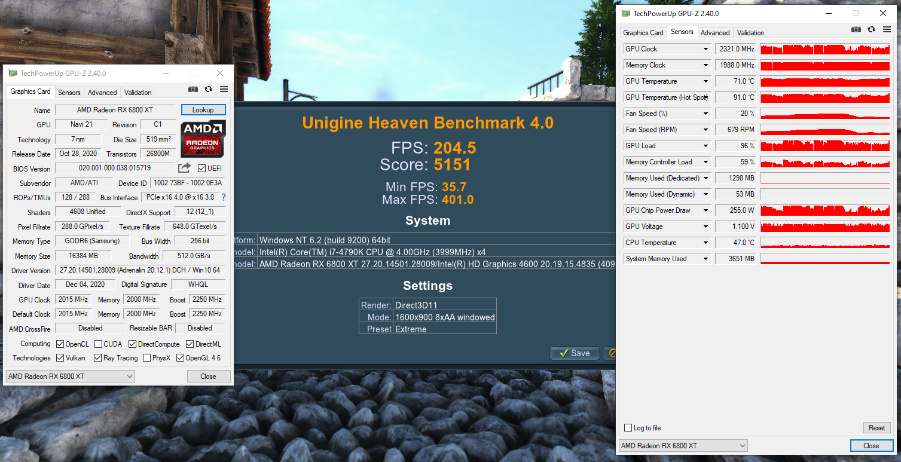
Task: Open the Memory Used (Dedicated) dropdown
Action: pyautogui.click(x=705, y=178)
